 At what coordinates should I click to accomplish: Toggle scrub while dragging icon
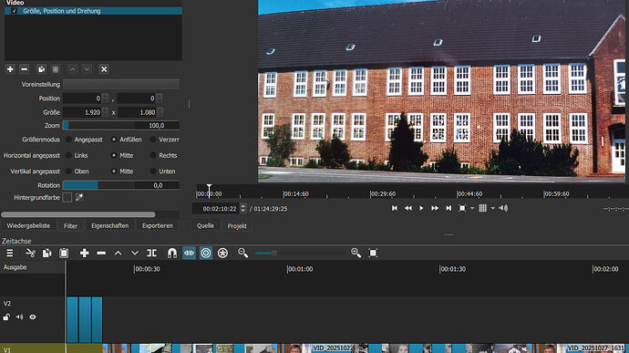(189, 253)
